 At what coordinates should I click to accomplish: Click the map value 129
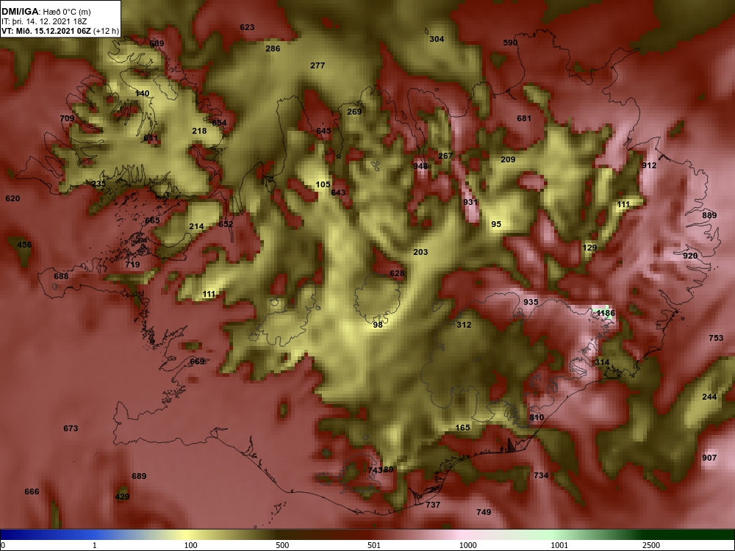pyautogui.click(x=589, y=248)
